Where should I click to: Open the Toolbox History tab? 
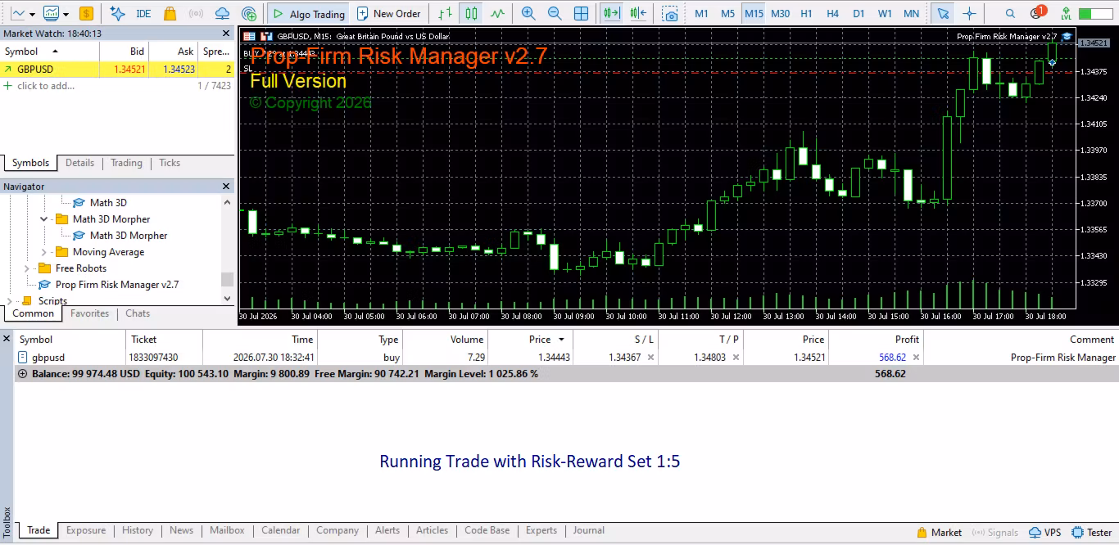point(138,530)
